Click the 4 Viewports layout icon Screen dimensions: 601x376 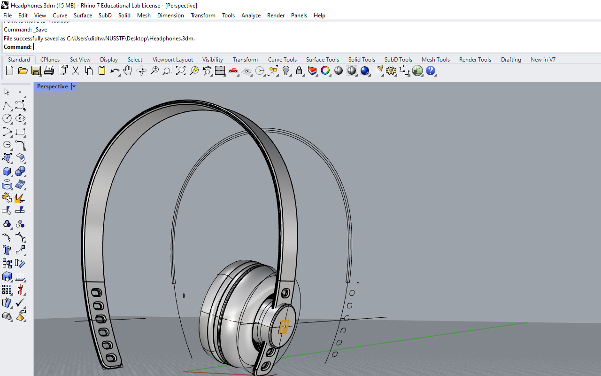pyautogui.click(x=220, y=71)
